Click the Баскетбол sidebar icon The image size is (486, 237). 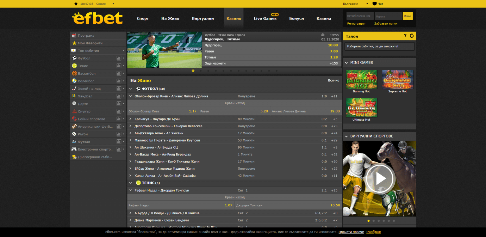click(x=74, y=73)
